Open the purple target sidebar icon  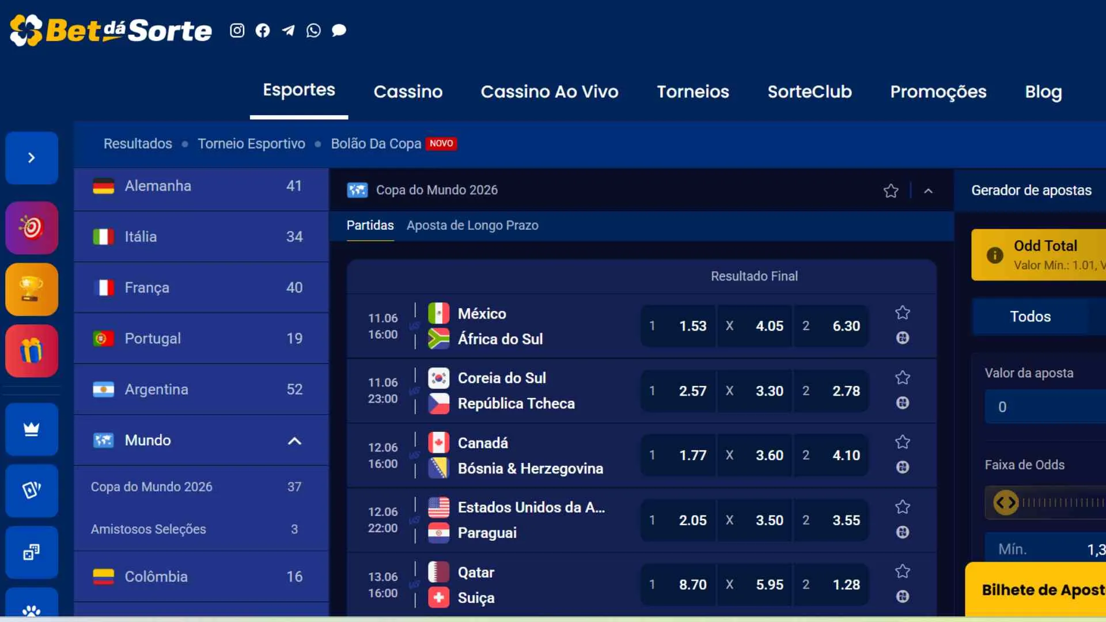[32, 228]
